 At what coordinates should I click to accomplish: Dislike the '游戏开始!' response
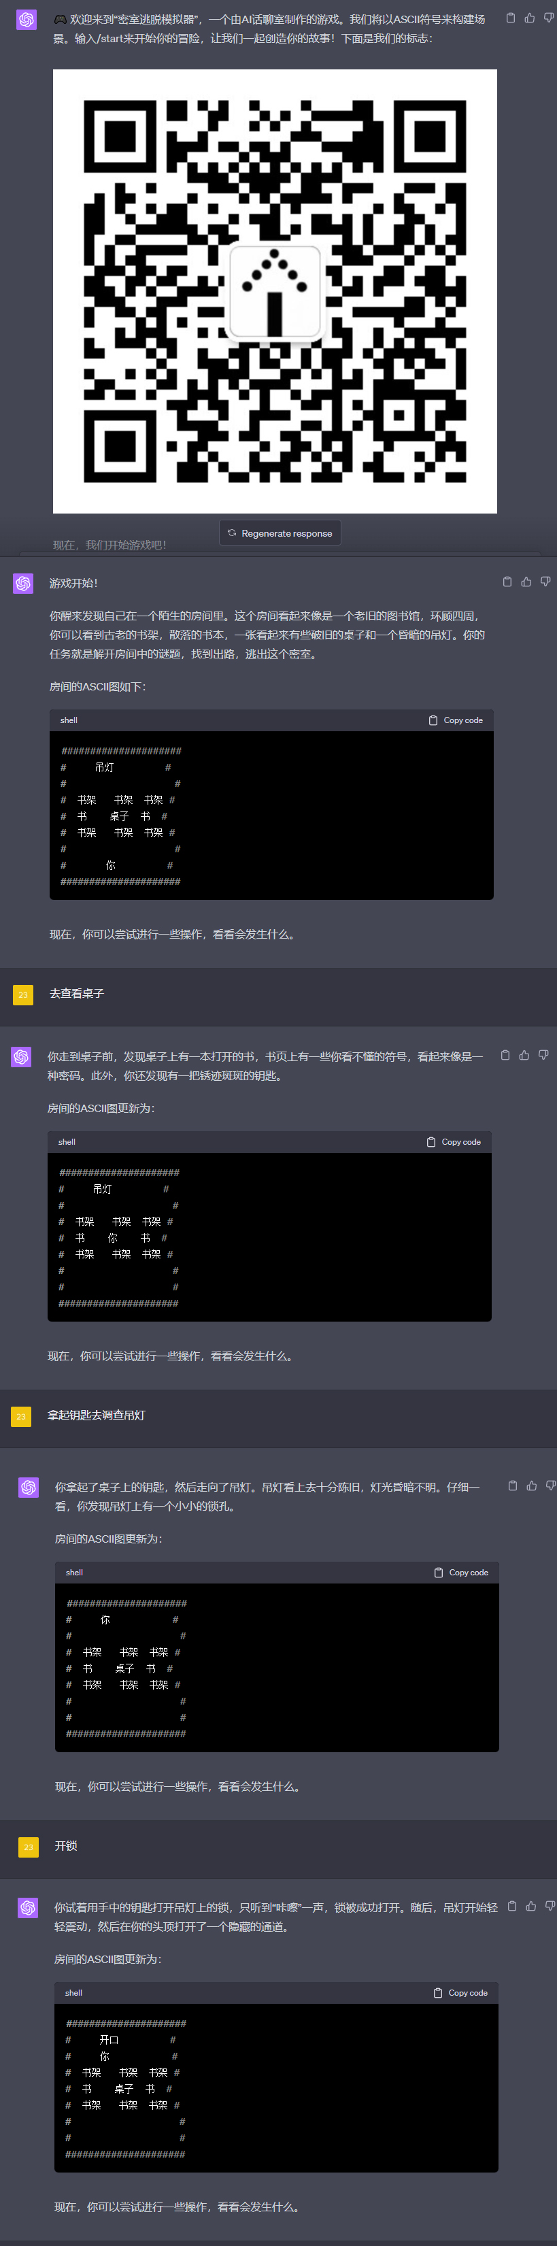click(x=545, y=582)
